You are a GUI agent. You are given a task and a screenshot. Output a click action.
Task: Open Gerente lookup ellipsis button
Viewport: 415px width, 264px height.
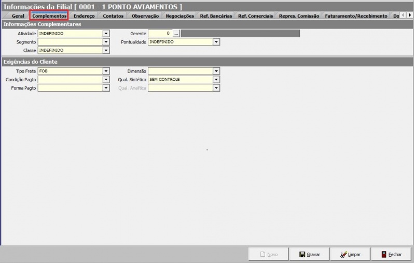tap(176, 34)
